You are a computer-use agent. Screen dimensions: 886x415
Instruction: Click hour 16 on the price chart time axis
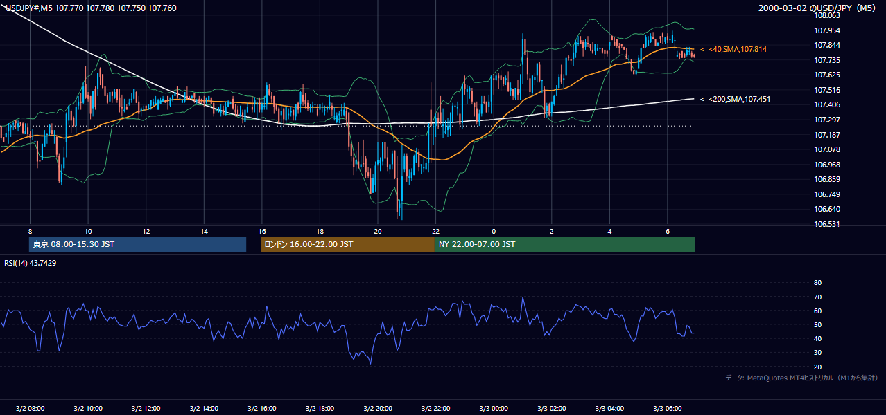click(261, 231)
